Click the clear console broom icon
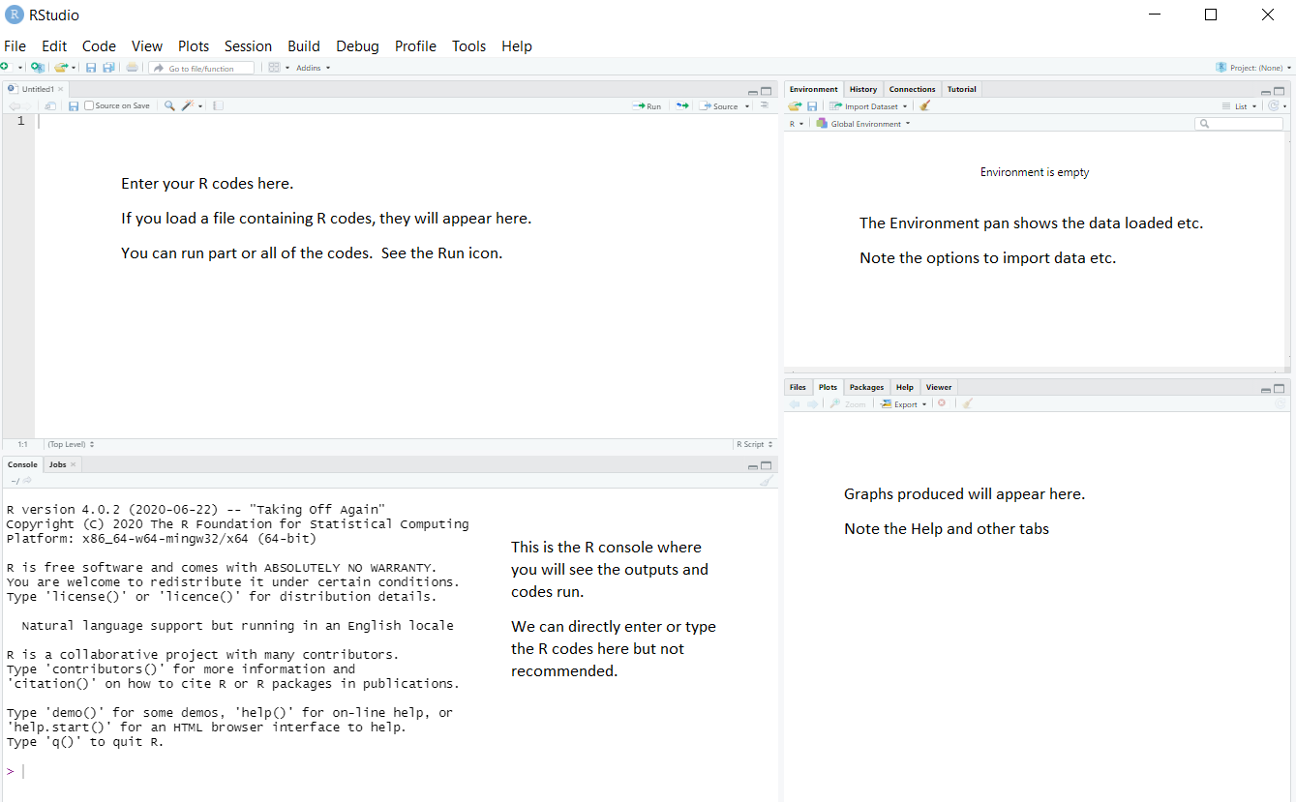This screenshot has height=802, width=1296. coord(767,481)
